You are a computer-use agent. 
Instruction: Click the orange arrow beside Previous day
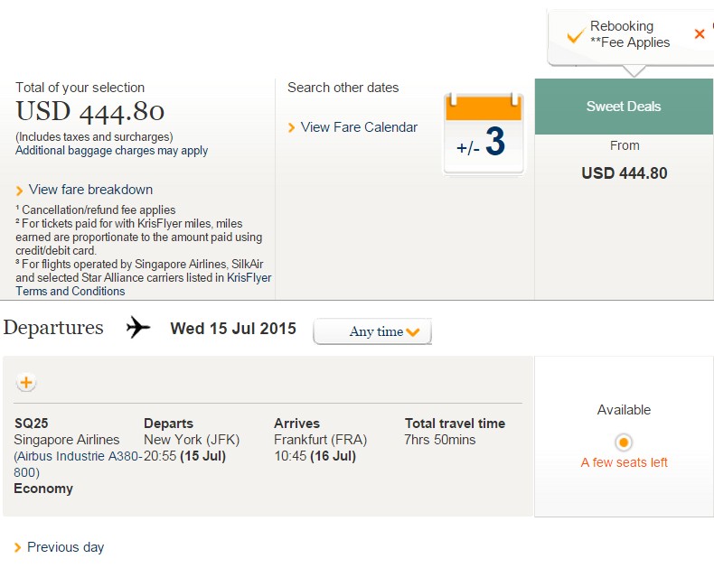tap(18, 547)
